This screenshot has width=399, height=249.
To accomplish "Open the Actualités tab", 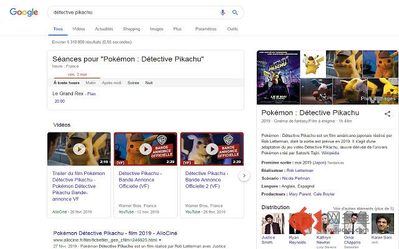I will (104, 29).
